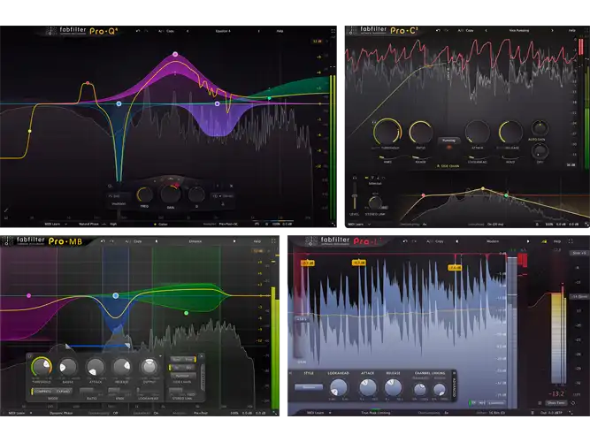Open the Modern preset menu in Pro-L 2
Image resolution: width=590 pixels, height=442 pixels.
(x=493, y=241)
